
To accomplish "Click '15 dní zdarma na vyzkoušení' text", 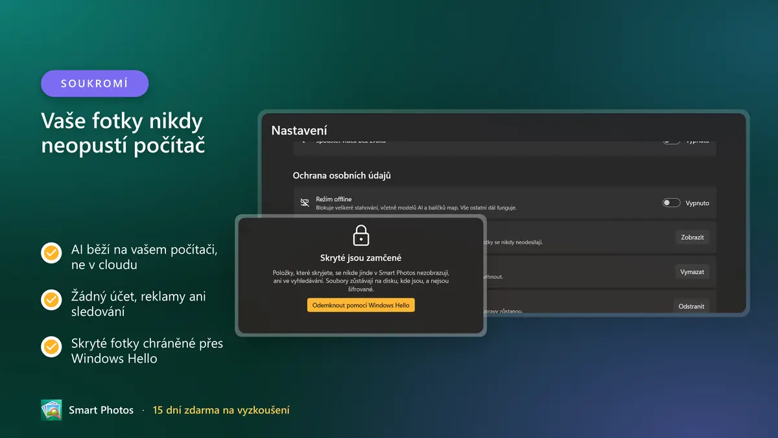I will tap(221, 410).
